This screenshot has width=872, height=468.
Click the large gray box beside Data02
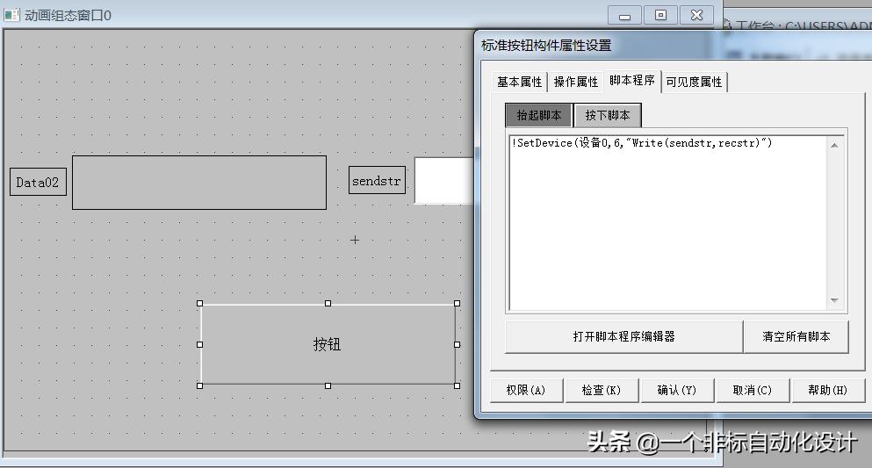[199, 183]
